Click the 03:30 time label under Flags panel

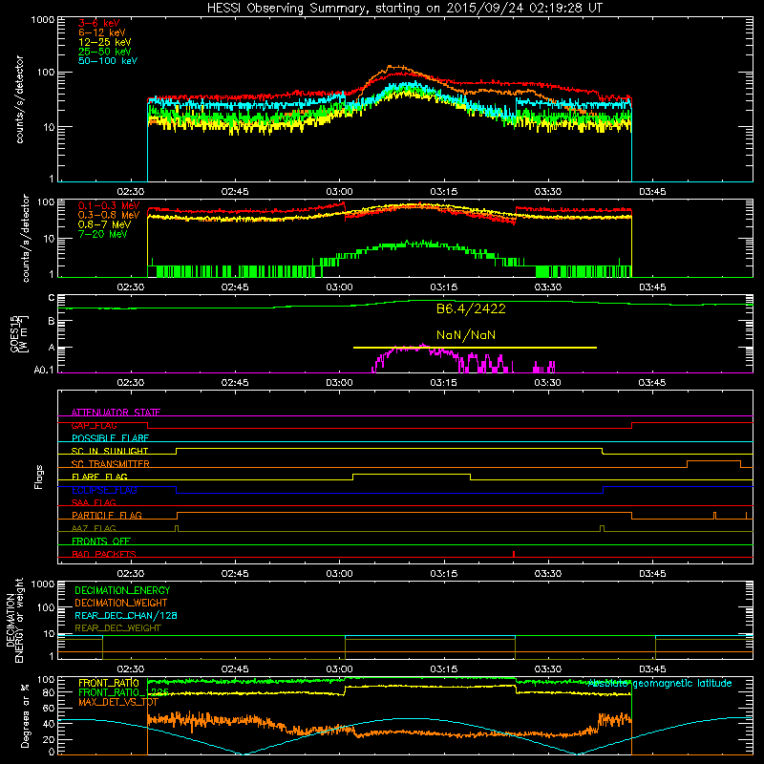[x=548, y=574]
